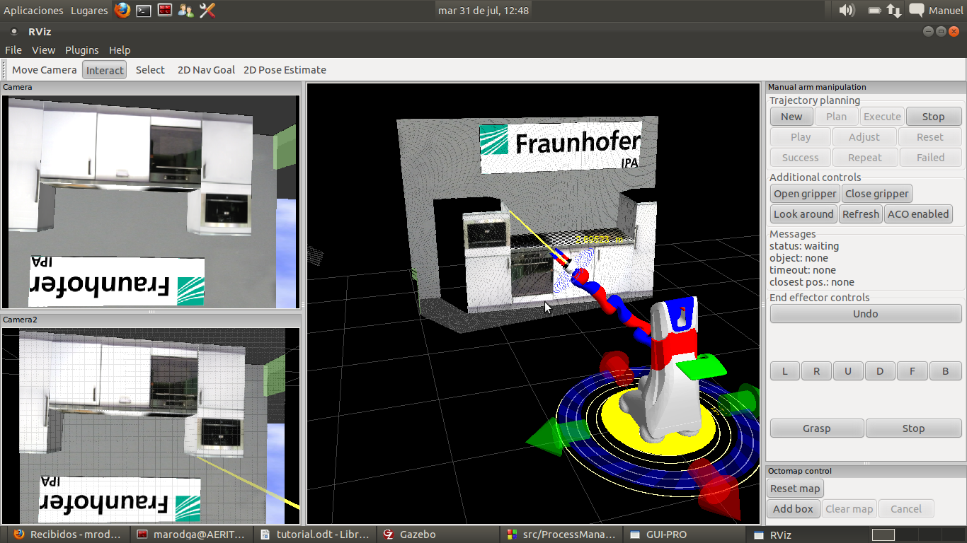The width and height of the screenshot is (967, 543).
Task: Click the Repeat button
Action: 864,158
